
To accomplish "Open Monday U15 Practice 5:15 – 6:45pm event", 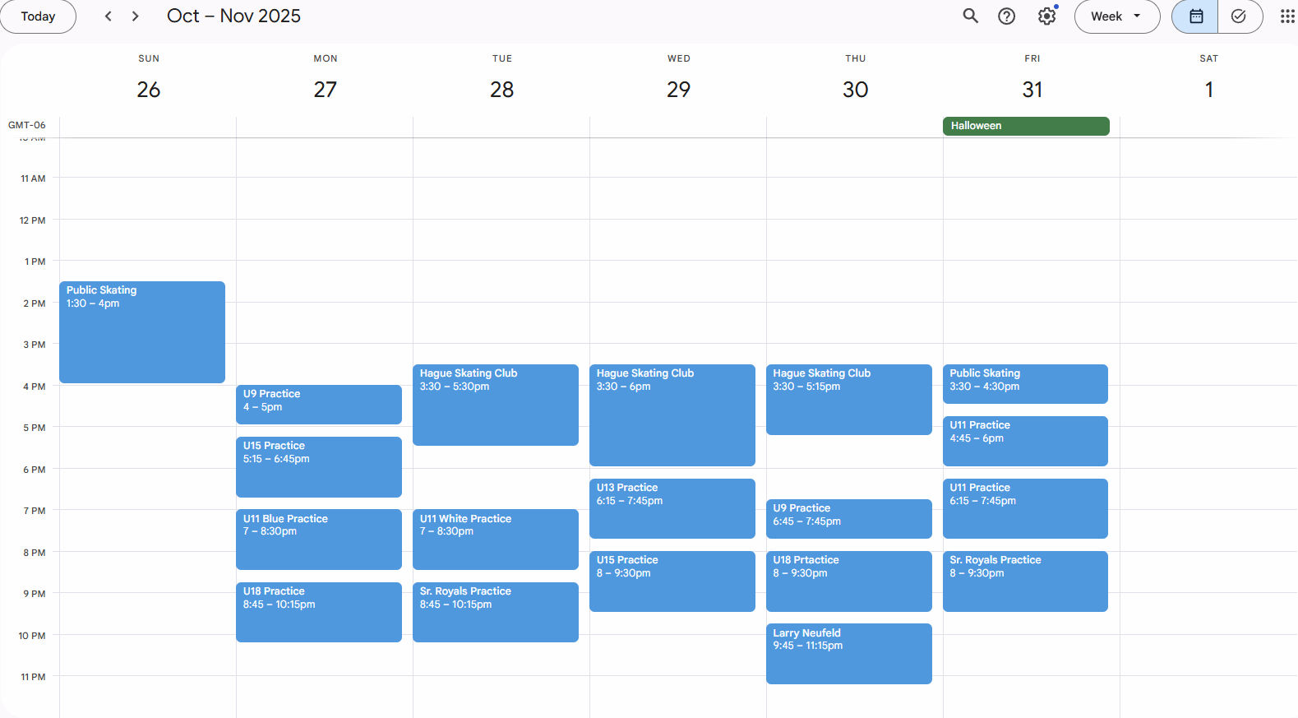I will click(319, 467).
